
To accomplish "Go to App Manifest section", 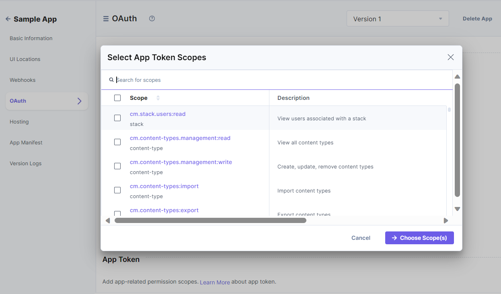I will 26,143.
